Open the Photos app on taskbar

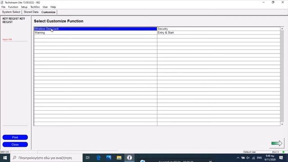[109, 158]
